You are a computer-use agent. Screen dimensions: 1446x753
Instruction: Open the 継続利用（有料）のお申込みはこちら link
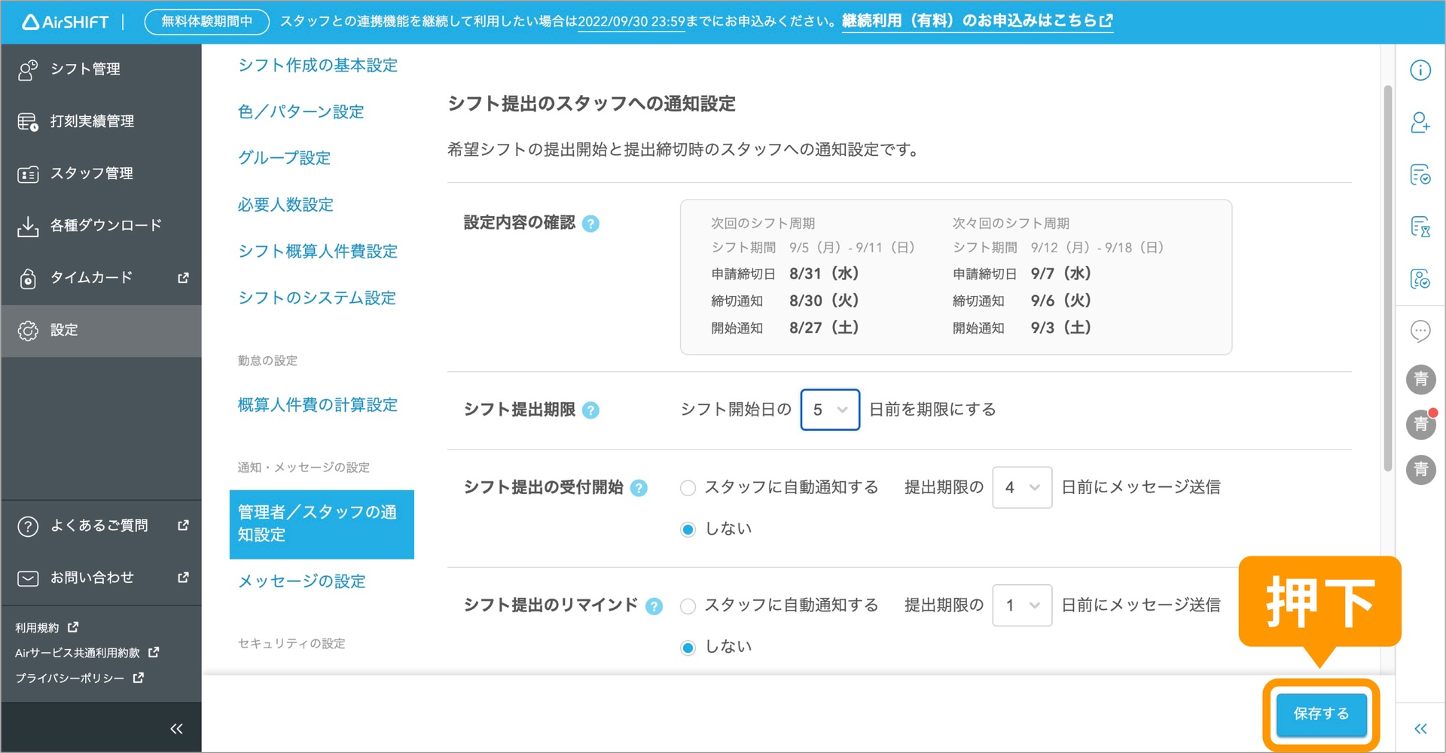977,21
